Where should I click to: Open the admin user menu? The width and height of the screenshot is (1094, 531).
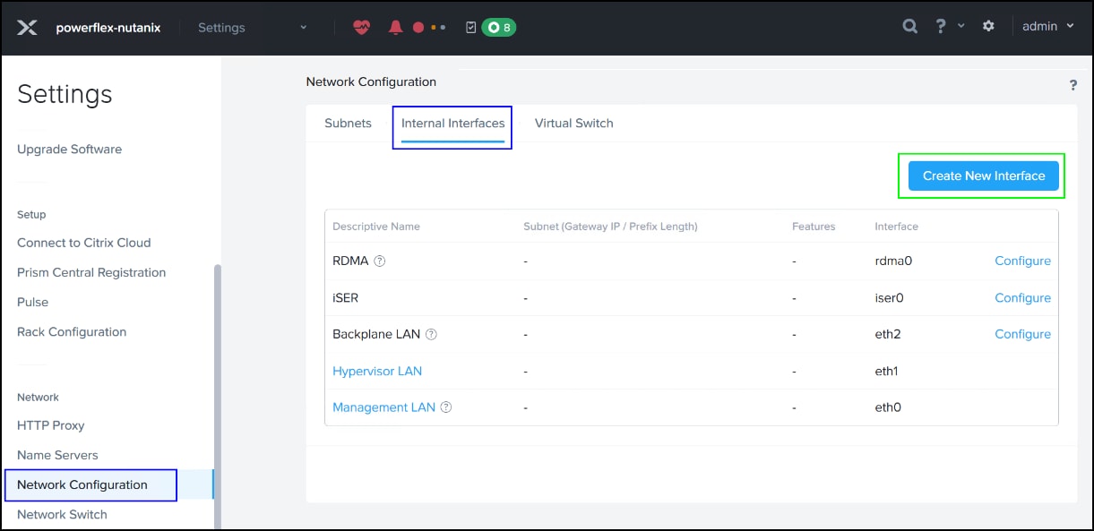[x=1048, y=26]
